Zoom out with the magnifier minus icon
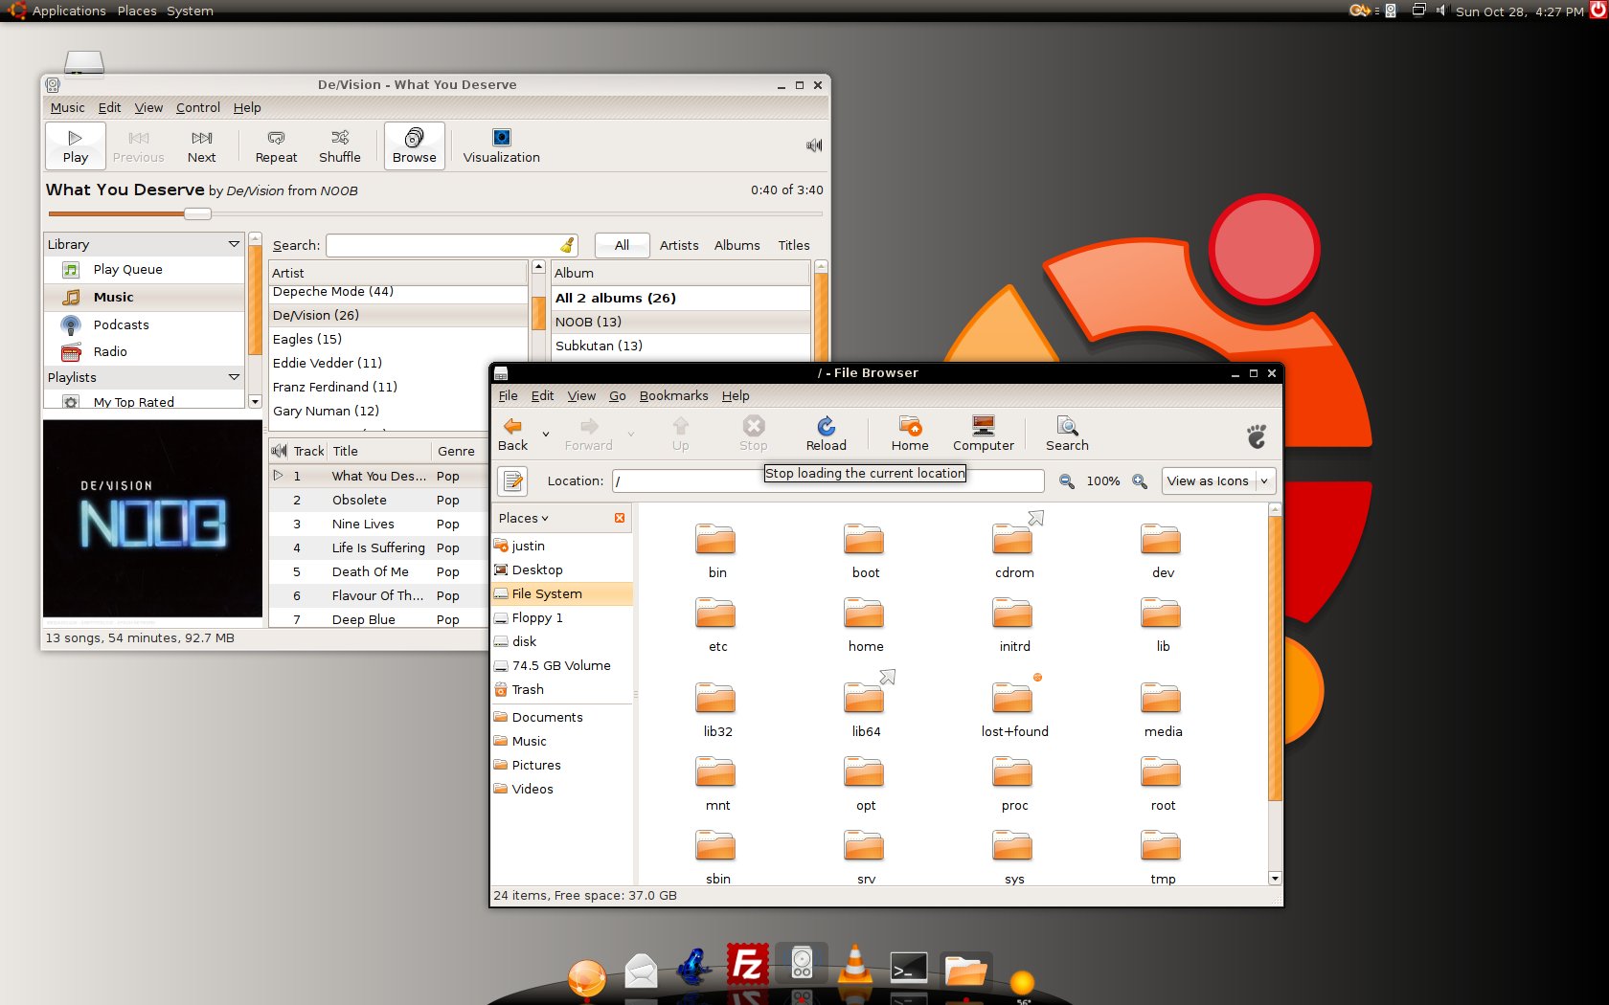The width and height of the screenshot is (1609, 1005). pos(1066,480)
